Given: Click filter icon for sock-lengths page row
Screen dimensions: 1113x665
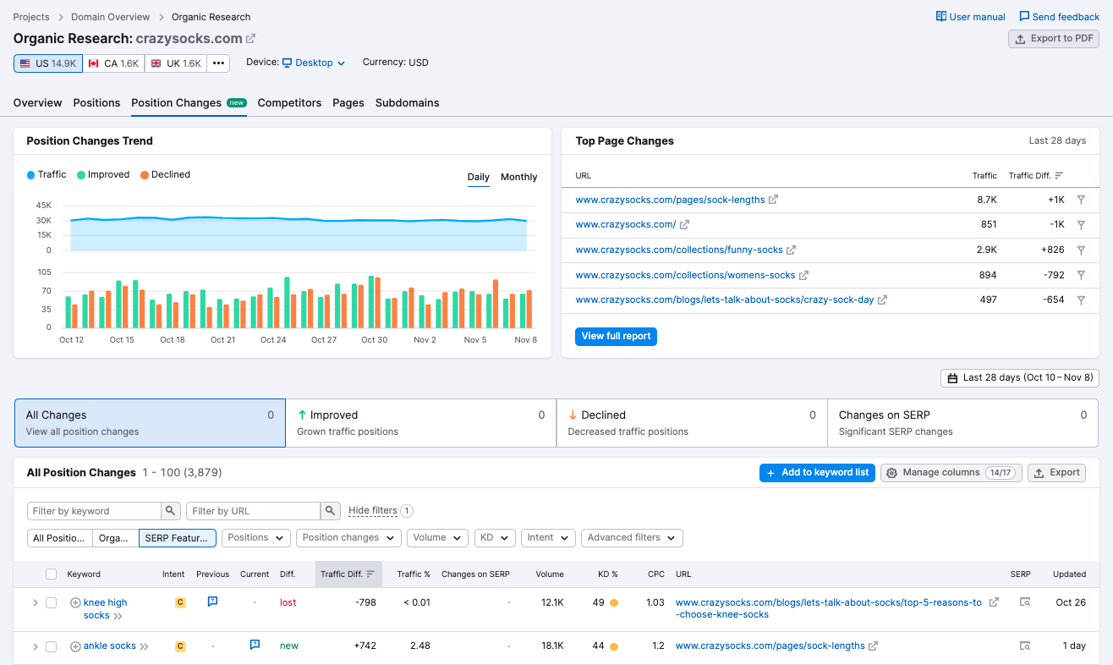Looking at the screenshot, I should tap(1081, 200).
